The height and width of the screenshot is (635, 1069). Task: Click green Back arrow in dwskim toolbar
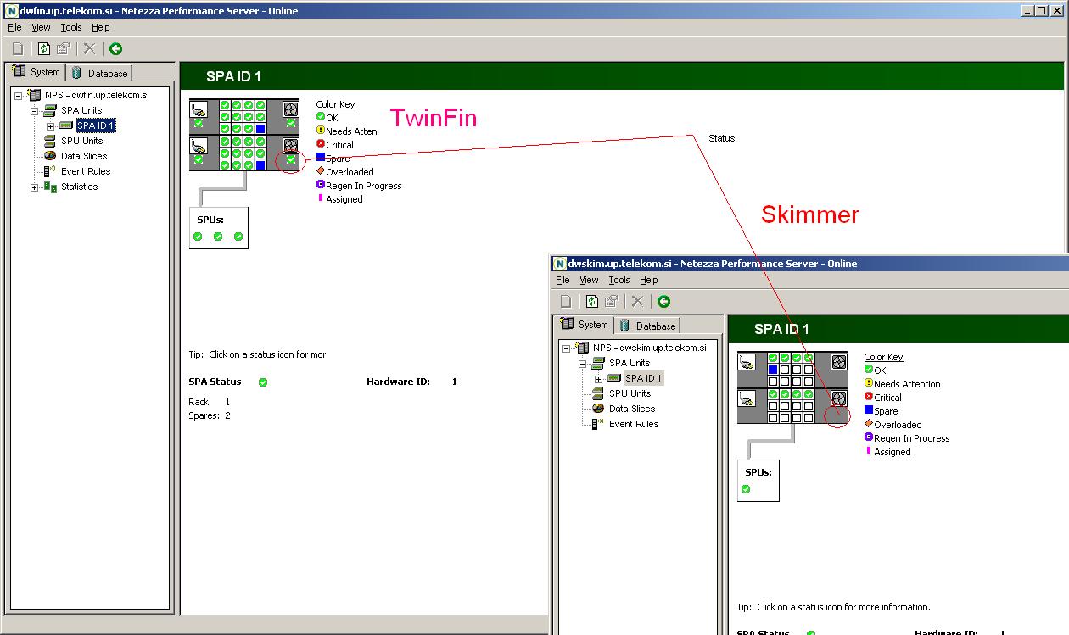(x=663, y=301)
